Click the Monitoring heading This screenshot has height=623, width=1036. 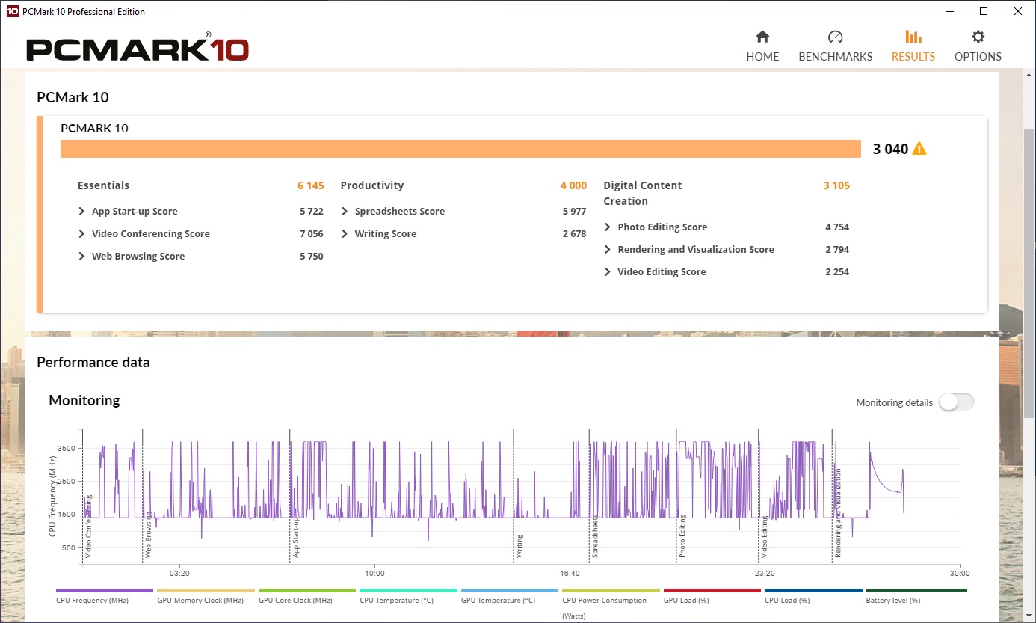click(x=84, y=401)
